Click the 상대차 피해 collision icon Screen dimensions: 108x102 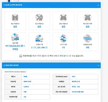[39, 38]
